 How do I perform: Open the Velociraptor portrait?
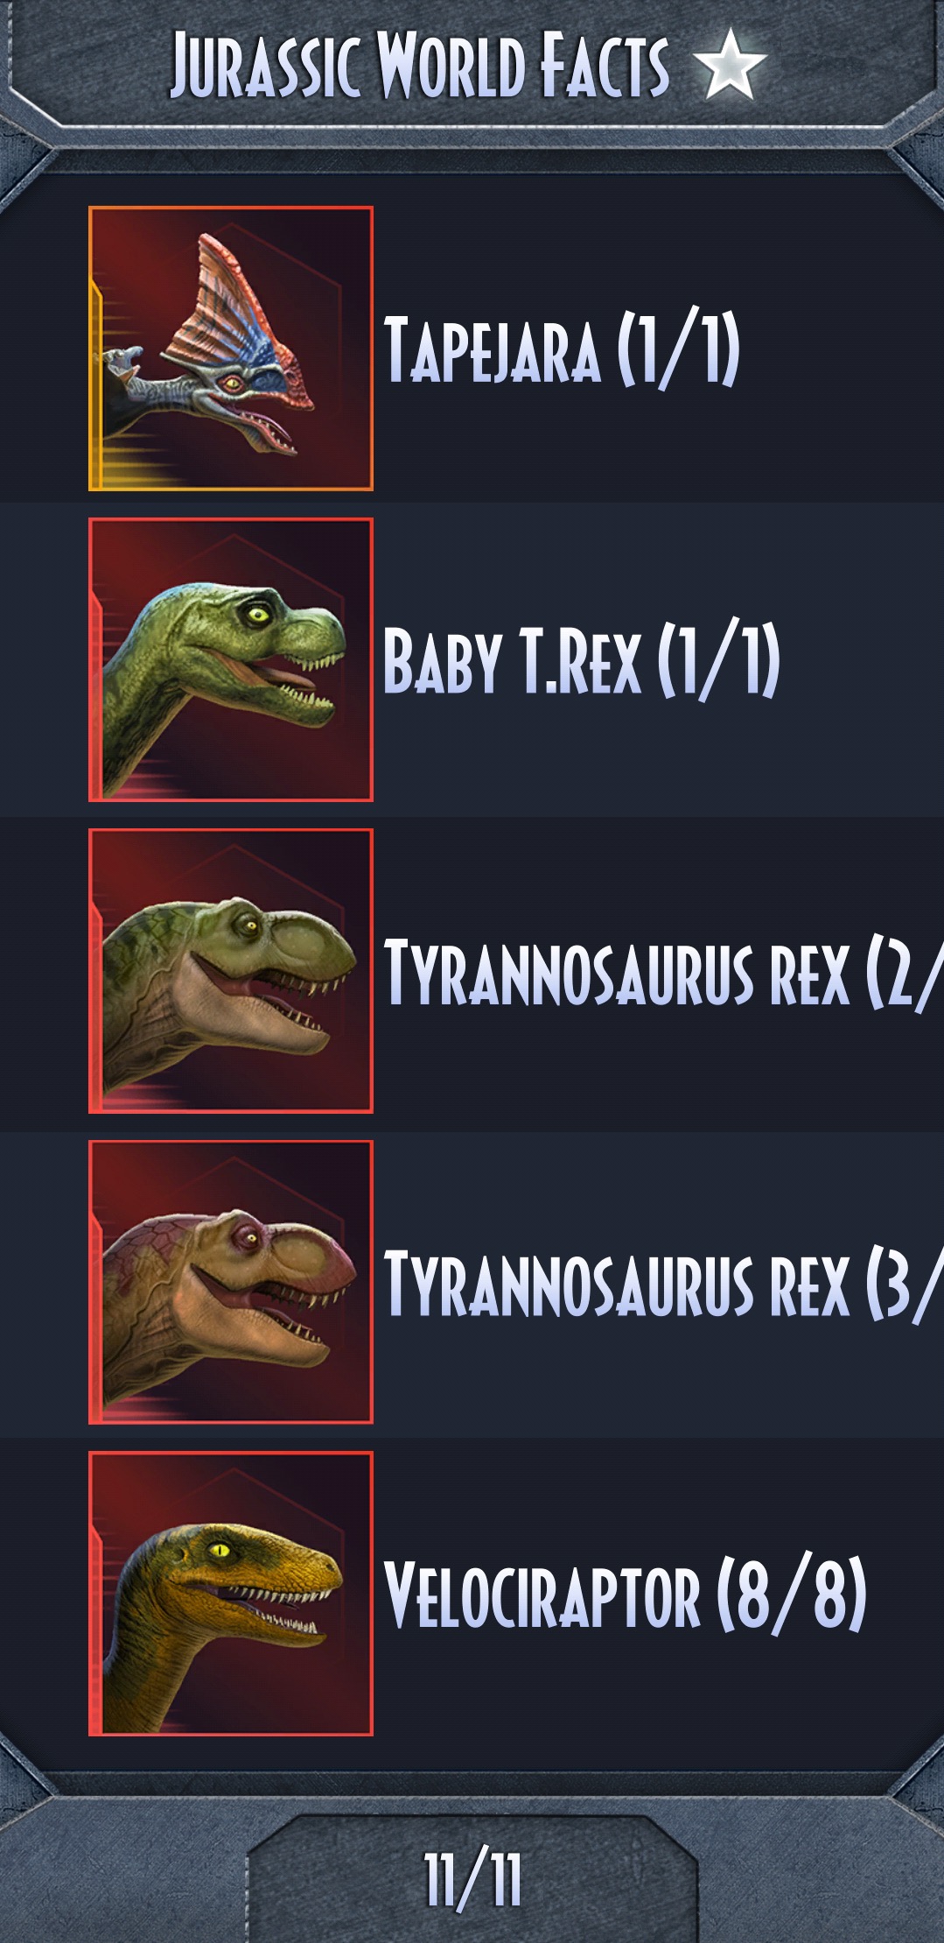(231, 1594)
